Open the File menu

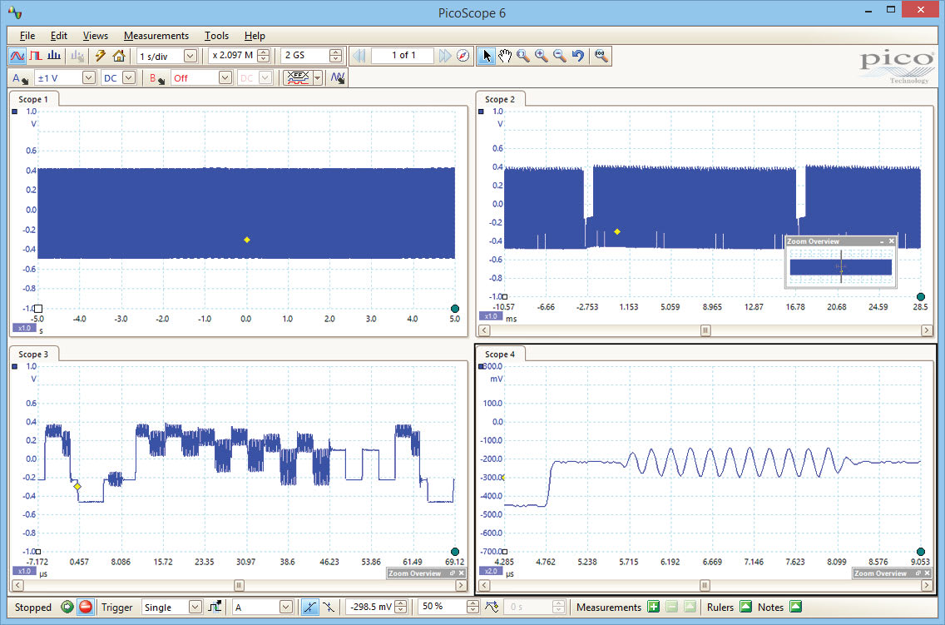tap(27, 36)
